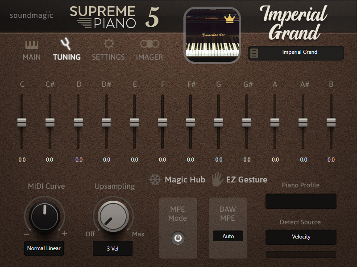Click the A note tuning slider handle

coord(275,123)
